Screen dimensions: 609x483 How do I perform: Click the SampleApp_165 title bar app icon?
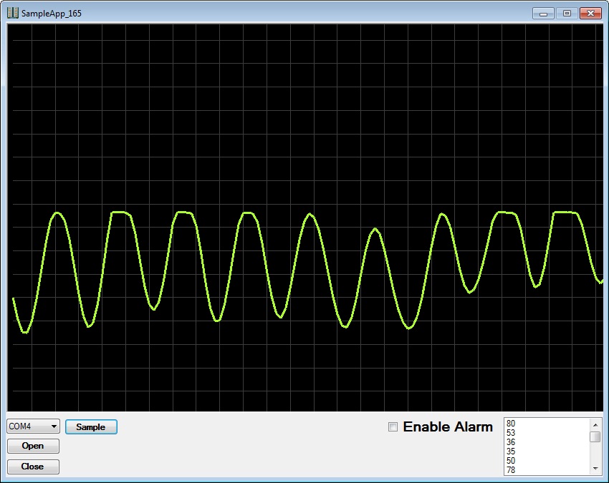point(13,13)
